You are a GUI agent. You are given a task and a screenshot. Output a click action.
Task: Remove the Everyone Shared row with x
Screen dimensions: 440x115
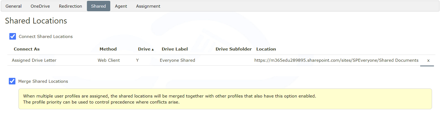point(428,61)
